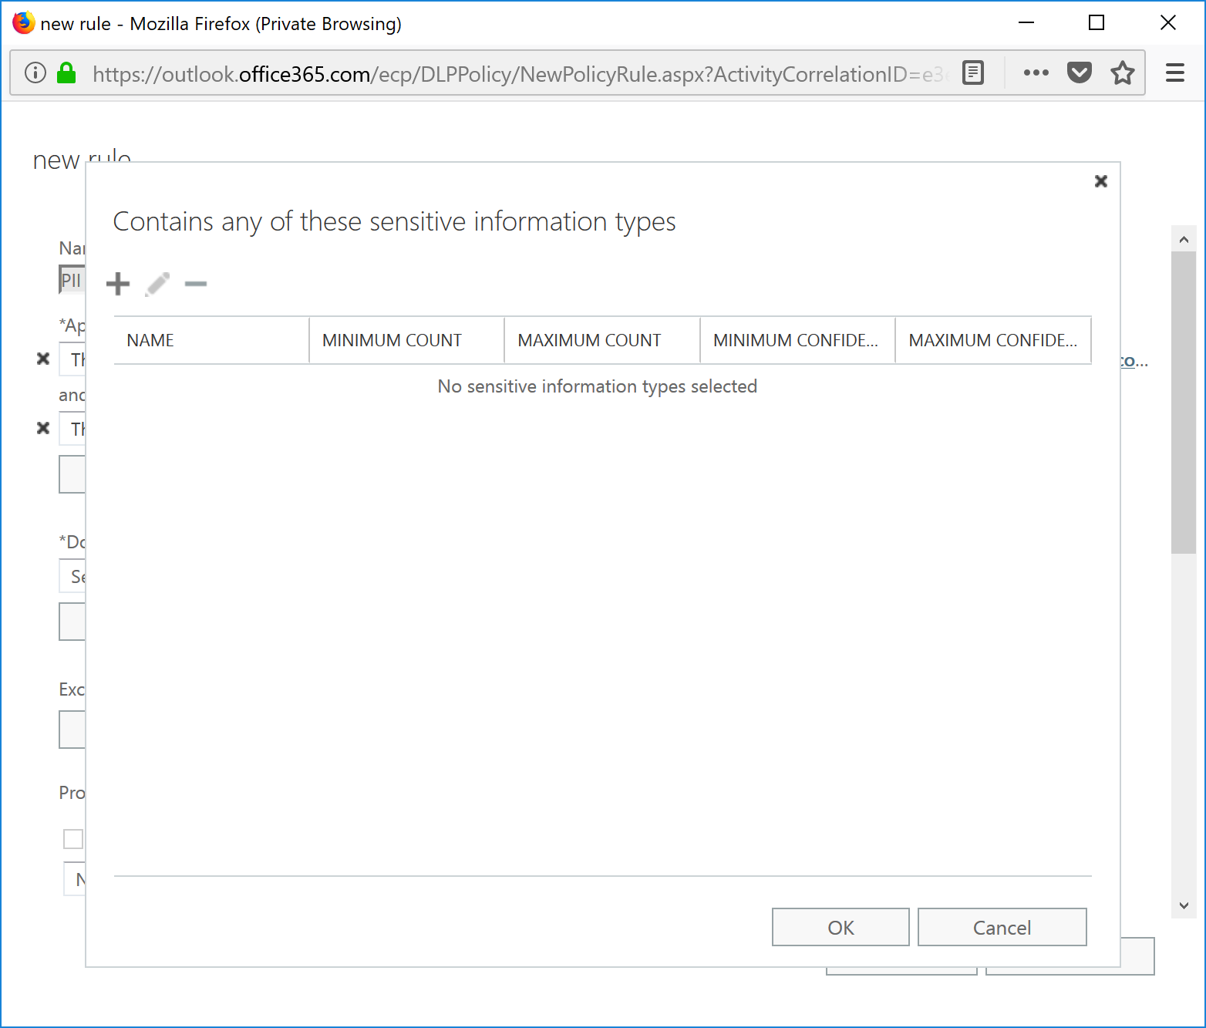1206x1028 pixels.
Task: Close the sensitive information types dialog
Action: pos(1100,181)
